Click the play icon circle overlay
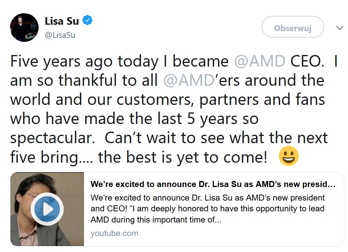Screen dimensions: 348x252 pos(48,208)
